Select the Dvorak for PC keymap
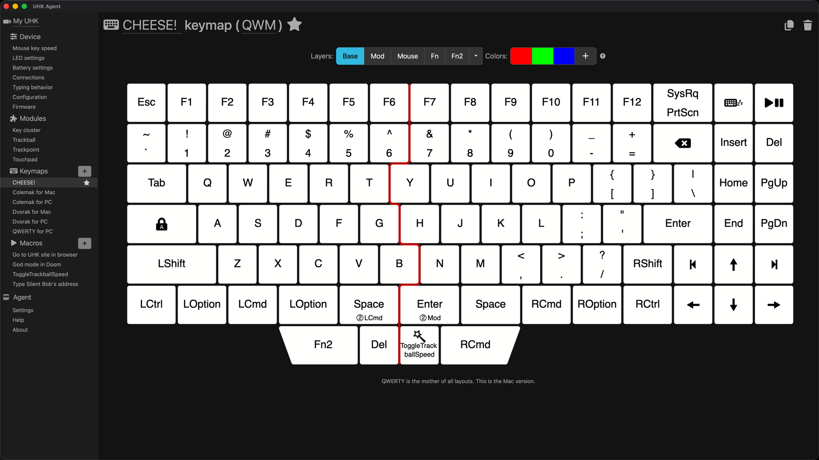 (x=30, y=222)
